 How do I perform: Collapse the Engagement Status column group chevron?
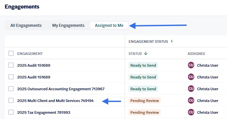point(172,42)
